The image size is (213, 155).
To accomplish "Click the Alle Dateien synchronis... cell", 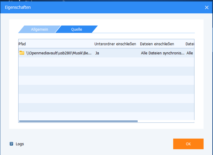I will pos(162,53).
